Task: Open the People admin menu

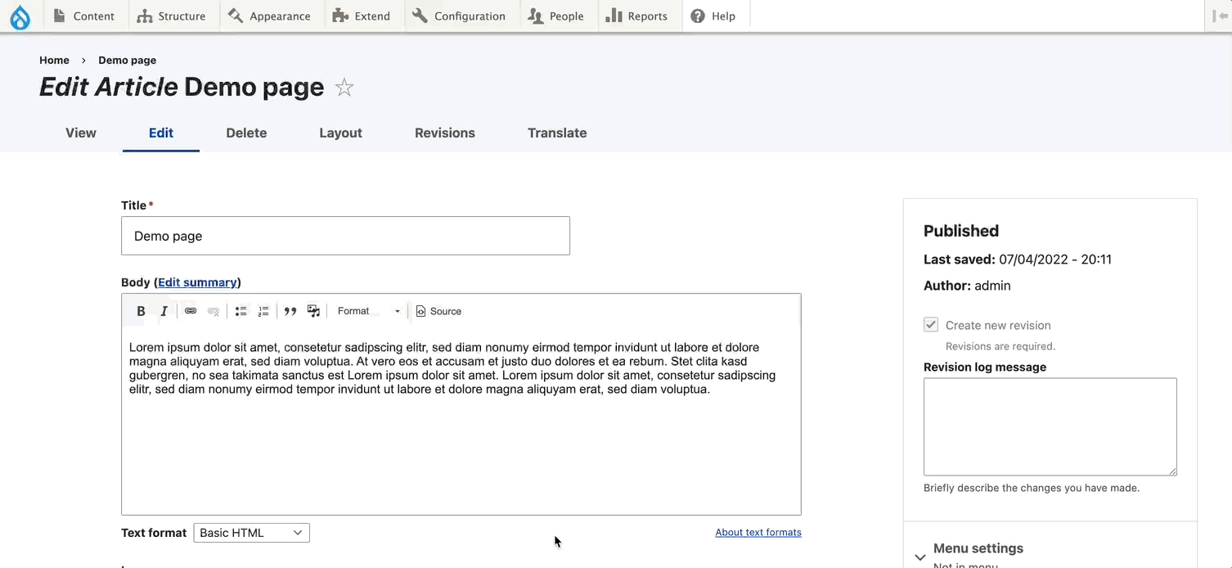Action: click(557, 16)
